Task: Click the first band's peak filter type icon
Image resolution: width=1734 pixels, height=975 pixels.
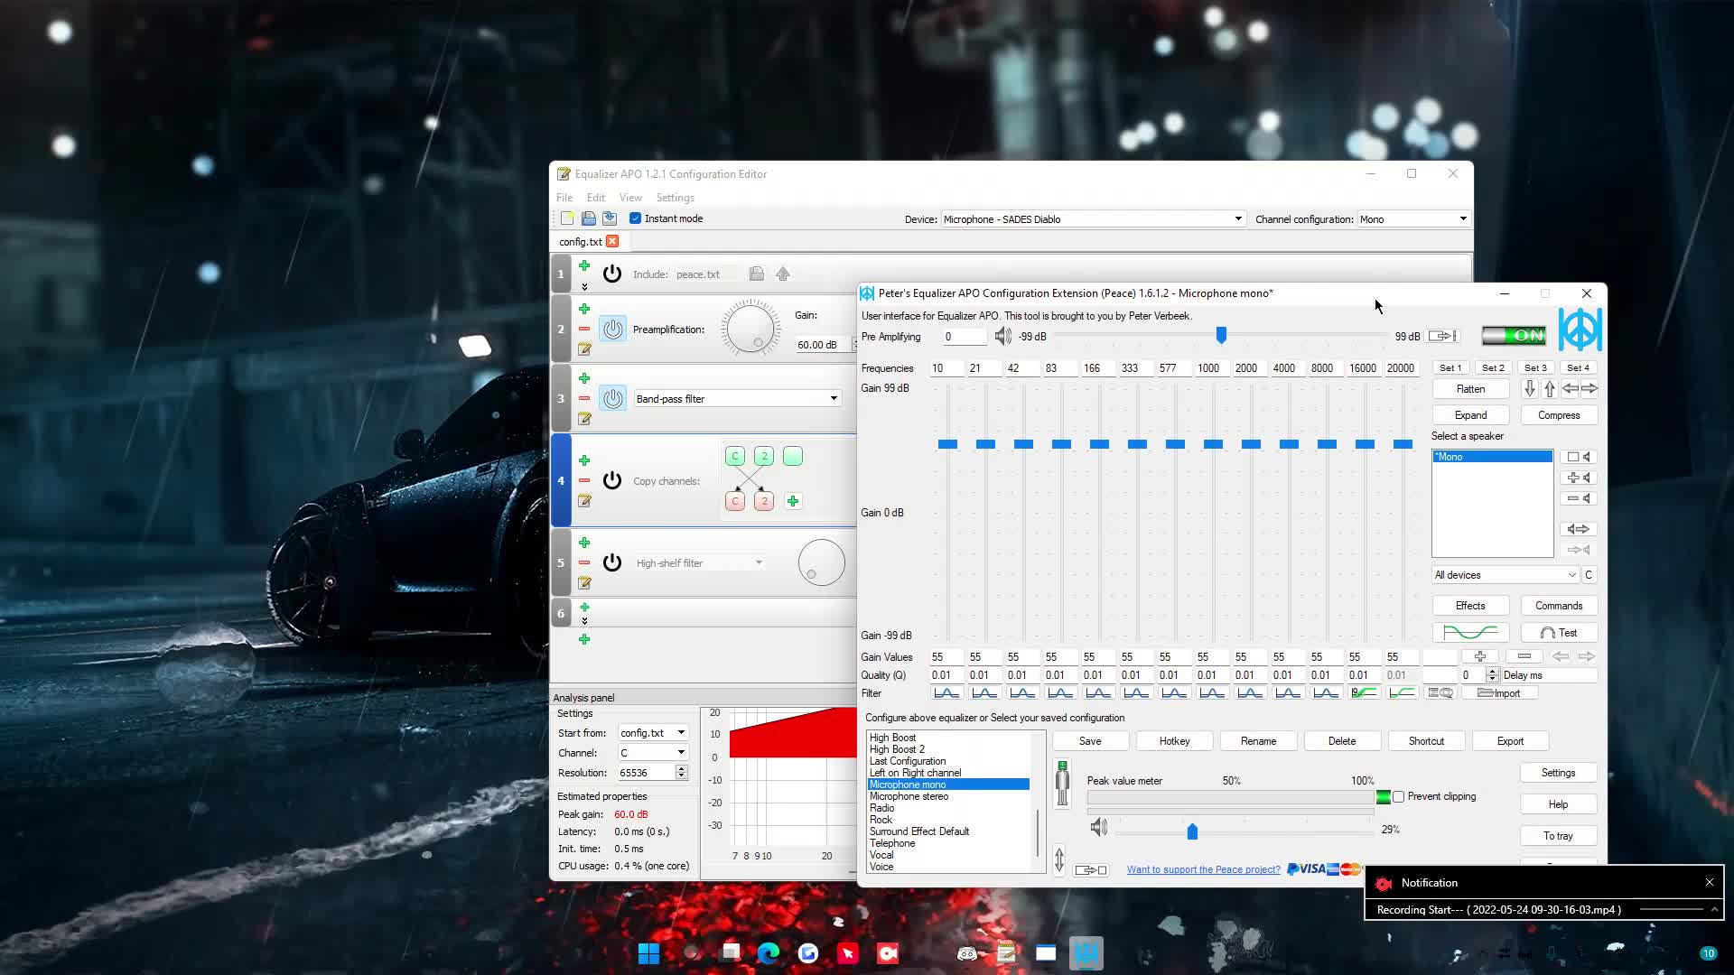Action: tap(946, 692)
